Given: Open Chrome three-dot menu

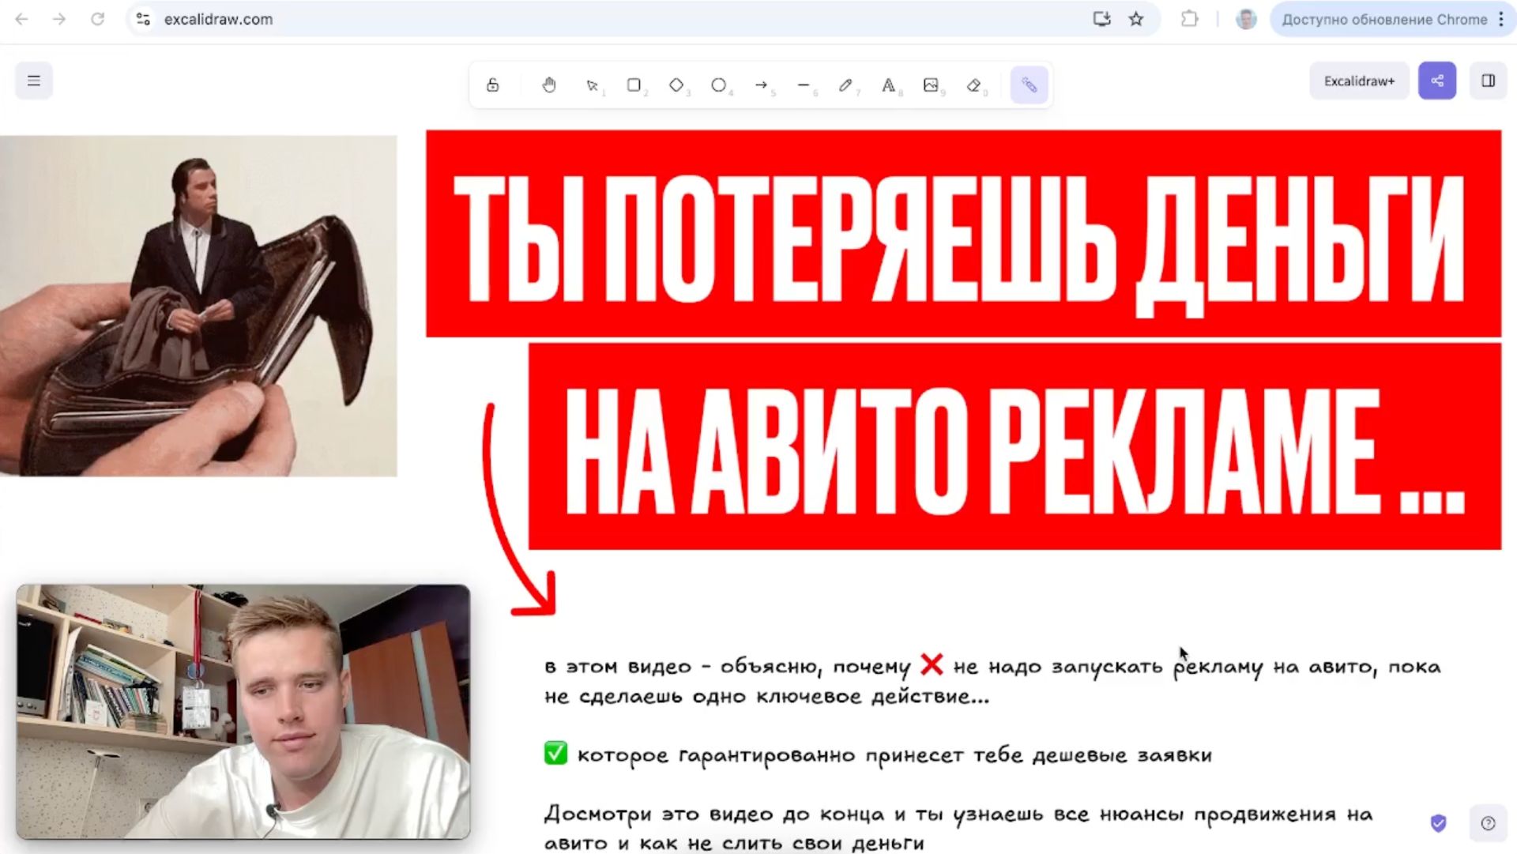Looking at the screenshot, I should tap(1501, 19).
